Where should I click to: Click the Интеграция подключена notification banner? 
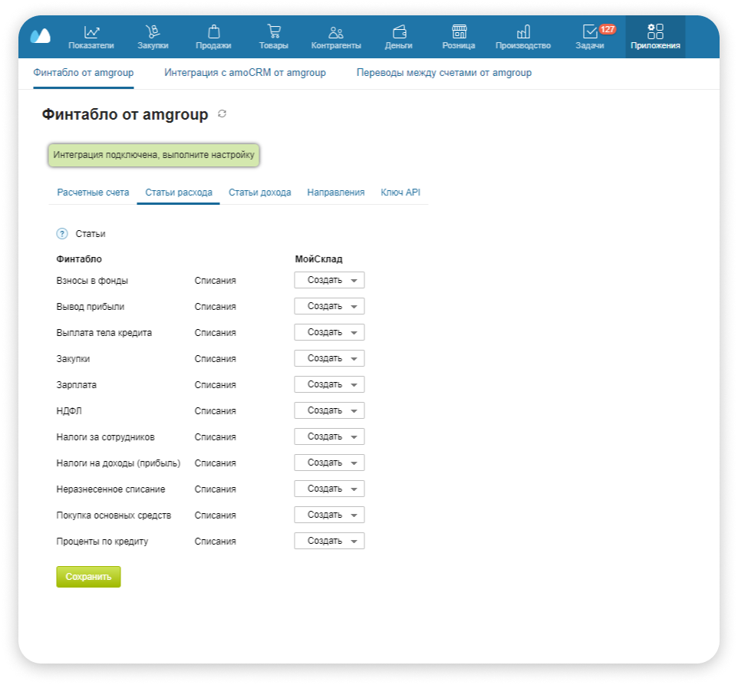tap(153, 155)
